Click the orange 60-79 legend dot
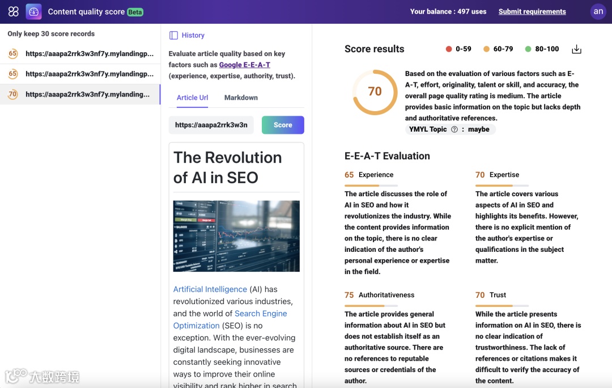This screenshot has width=612, height=388. tap(486, 49)
